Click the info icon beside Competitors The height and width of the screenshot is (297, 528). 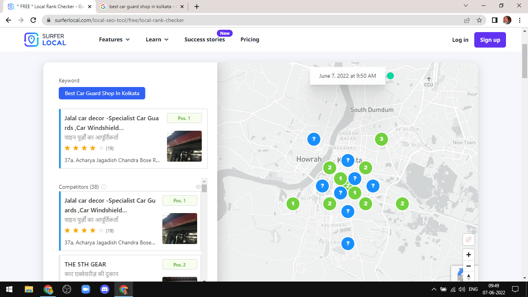click(104, 187)
